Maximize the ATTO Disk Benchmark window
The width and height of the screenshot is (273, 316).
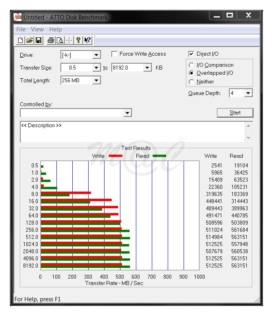click(230, 16)
